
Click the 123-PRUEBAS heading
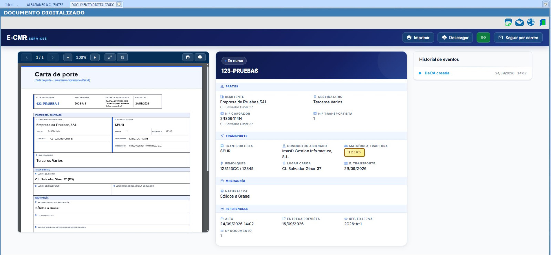(x=240, y=71)
